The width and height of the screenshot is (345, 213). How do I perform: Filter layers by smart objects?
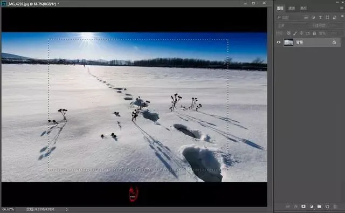click(x=334, y=17)
